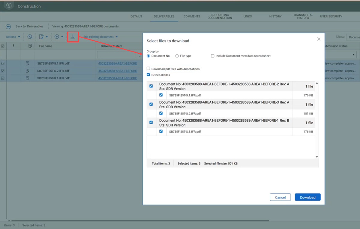Click the exclamation mark column header

(x=13, y=46)
